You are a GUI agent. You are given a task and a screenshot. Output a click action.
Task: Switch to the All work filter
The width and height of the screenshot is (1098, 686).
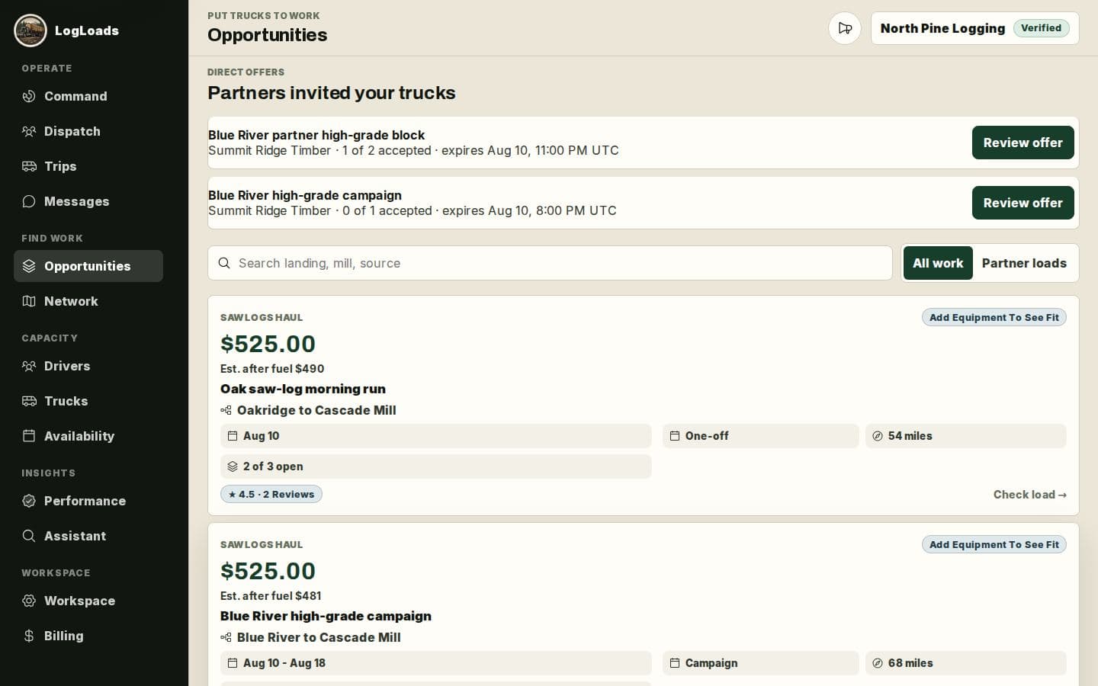pyautogui.click(x=938, y=263)
